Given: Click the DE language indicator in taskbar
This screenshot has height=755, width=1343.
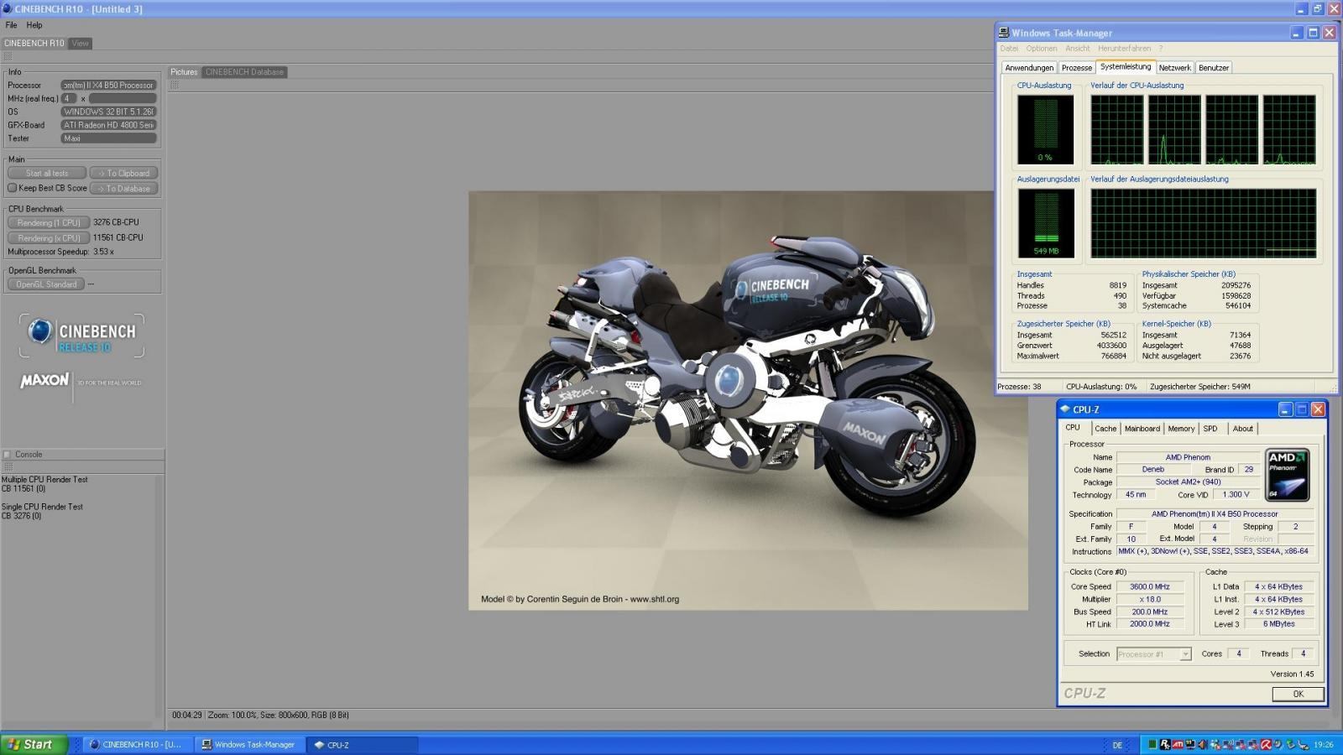Looking at the screenshot, I should click(1117, 745).
